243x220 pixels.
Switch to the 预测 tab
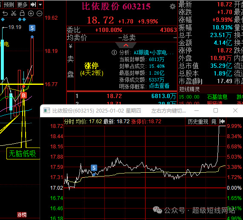coord(9,5)
